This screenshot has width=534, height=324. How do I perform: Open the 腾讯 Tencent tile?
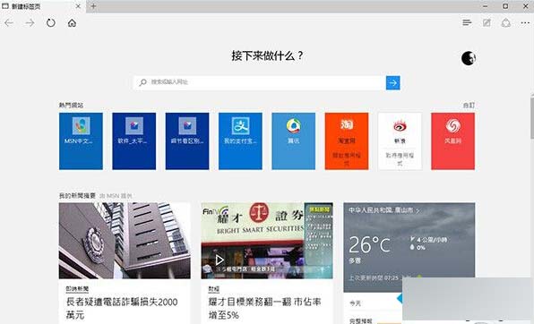point(293,141)
